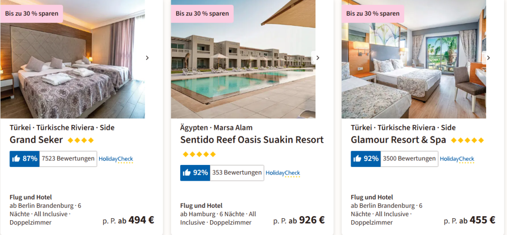Click the 87% thumbs-up rating badge
Image resolution: width=507 pixels, height=235 pixels.
coord(24,158)
